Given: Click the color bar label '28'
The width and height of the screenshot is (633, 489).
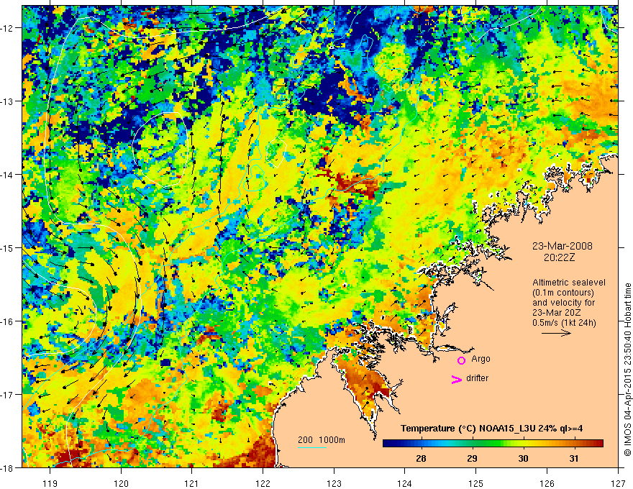Looking at the screenshot, I should coord(421,459).
